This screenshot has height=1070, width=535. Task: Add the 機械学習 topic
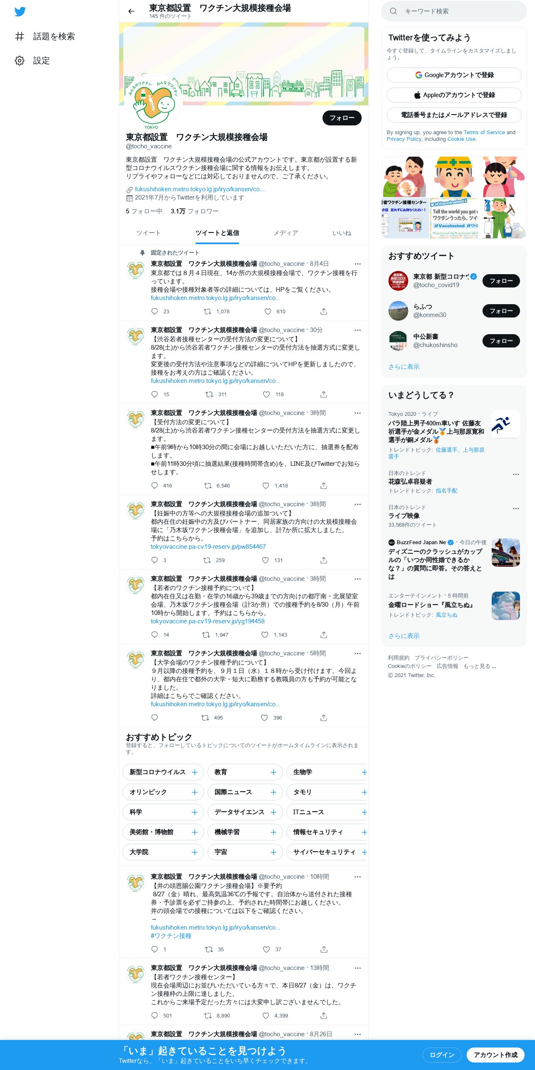273,832
